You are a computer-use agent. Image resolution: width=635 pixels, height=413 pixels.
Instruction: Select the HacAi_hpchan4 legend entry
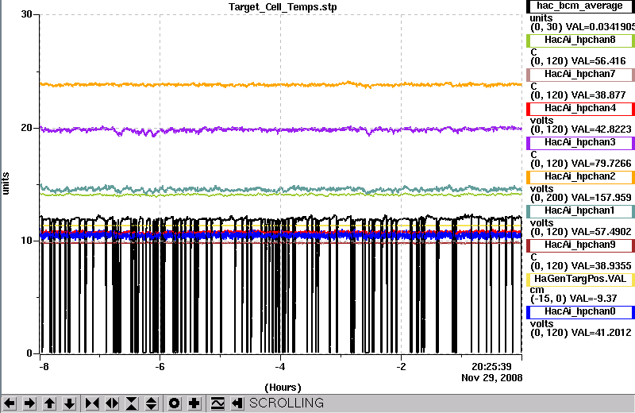click(x=580, y=109)
